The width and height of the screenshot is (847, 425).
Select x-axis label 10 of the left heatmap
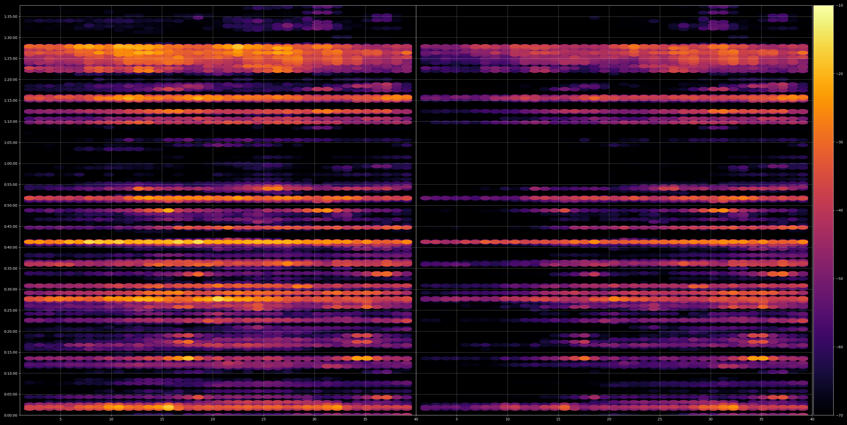[111, 419]
